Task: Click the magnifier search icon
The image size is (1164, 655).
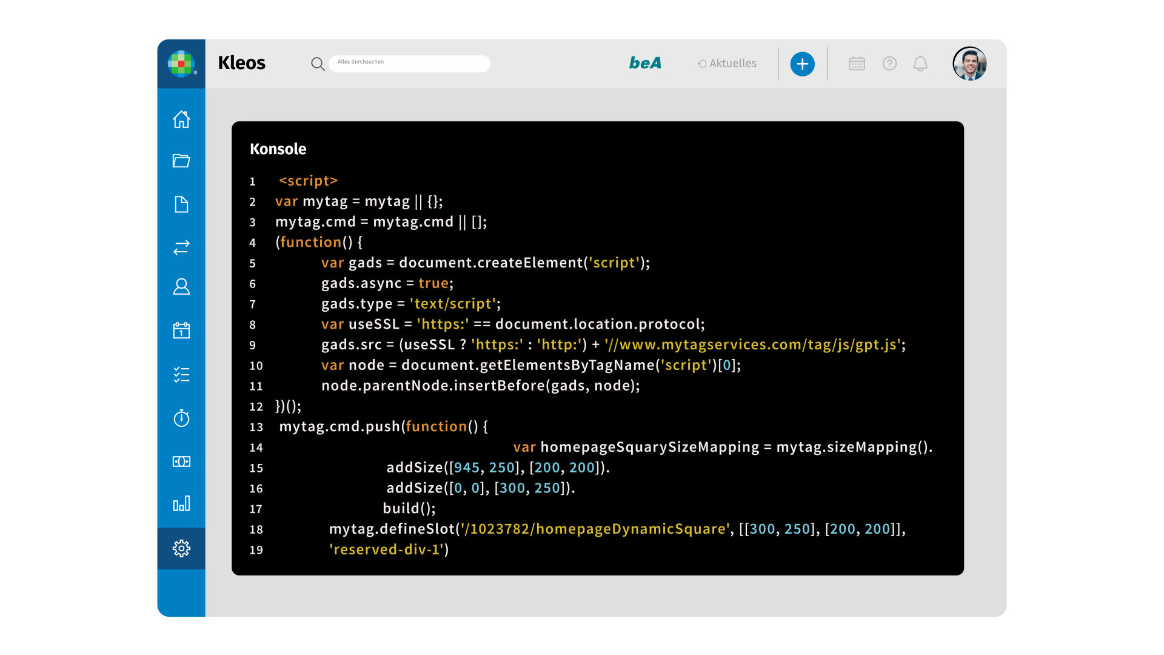Action: click(x=317, y=64)
